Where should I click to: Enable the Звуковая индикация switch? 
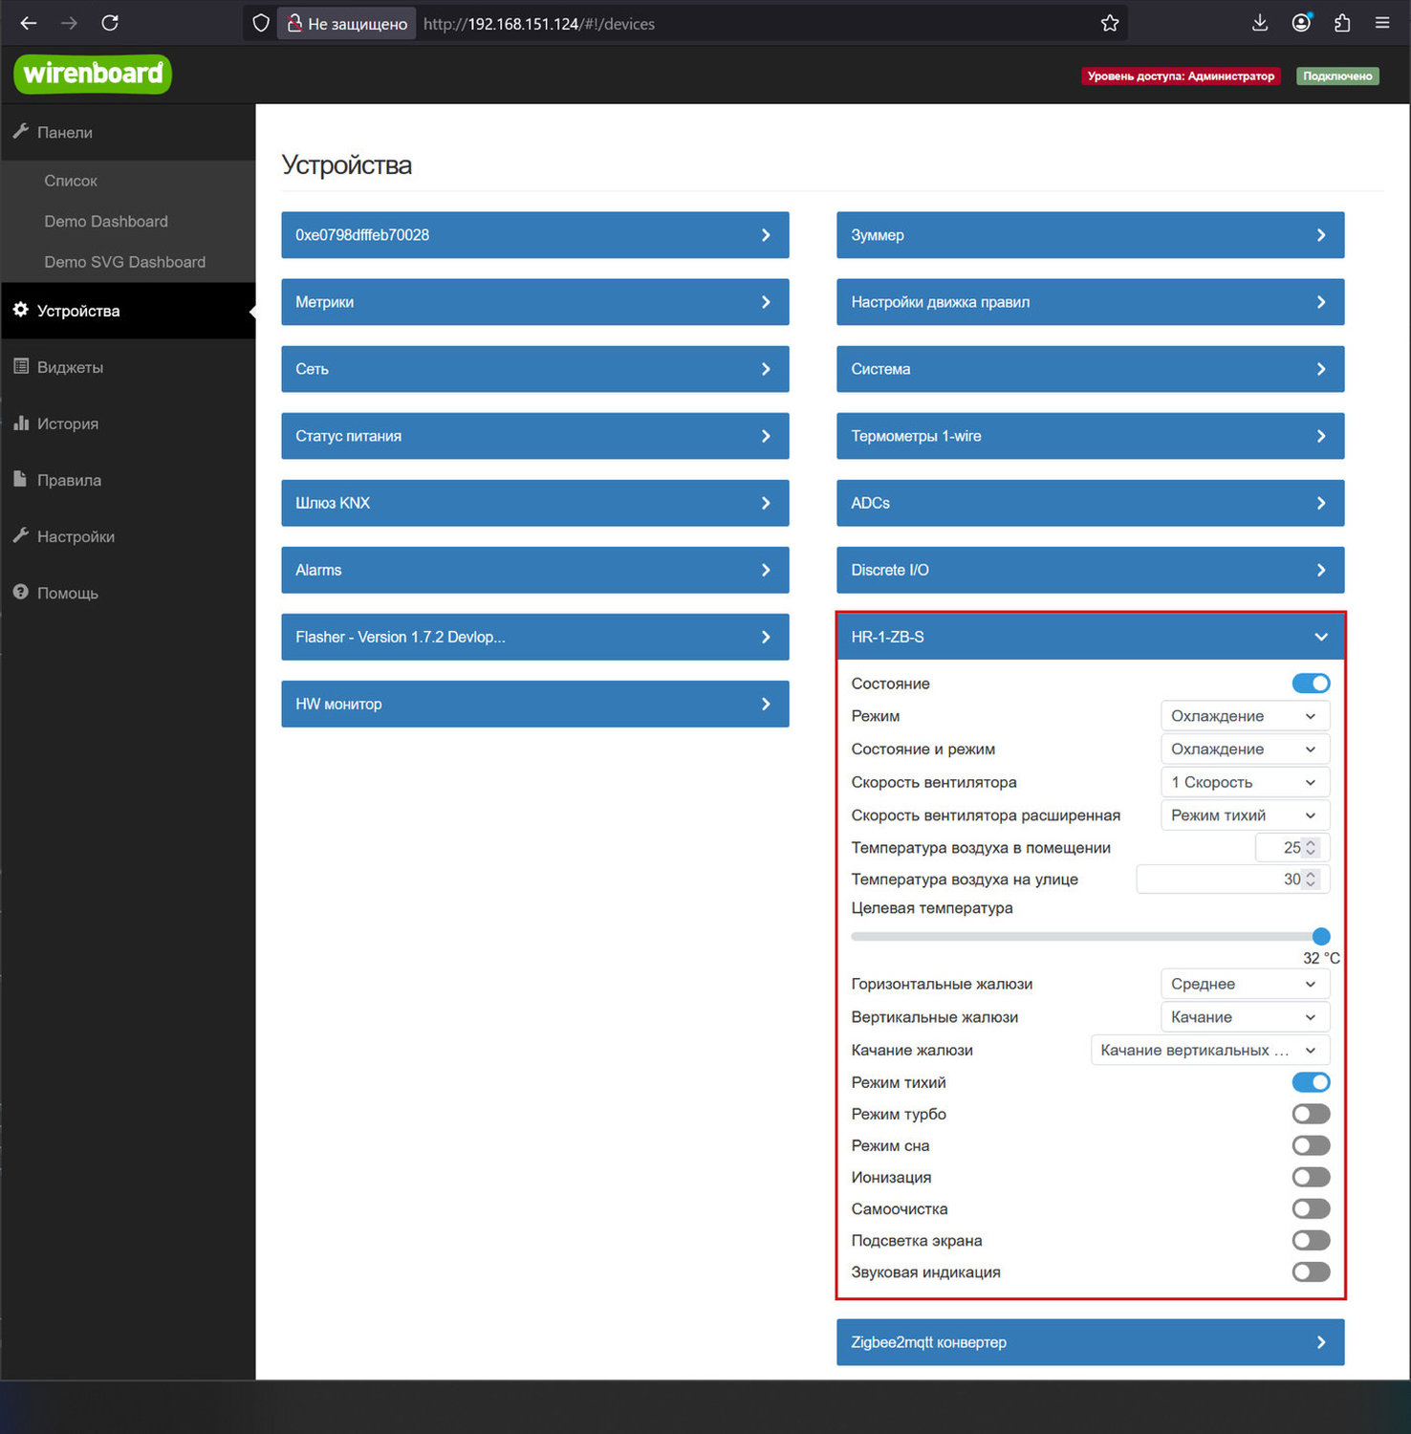pos(1311,1271)
